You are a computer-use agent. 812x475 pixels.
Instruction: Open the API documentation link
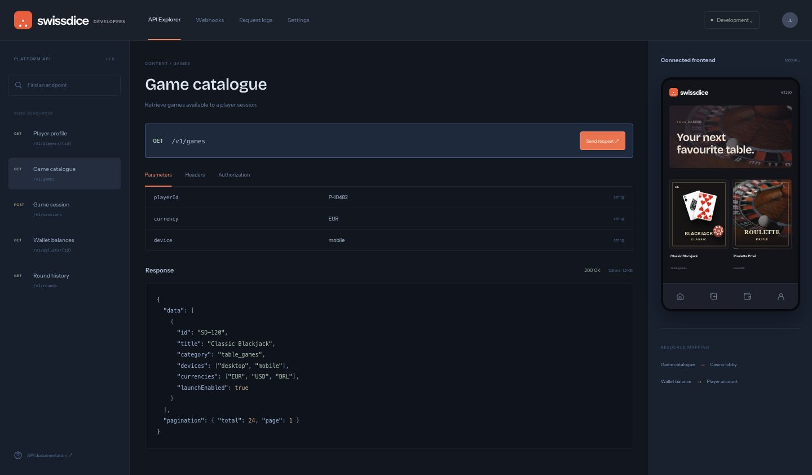pos(50,455)
